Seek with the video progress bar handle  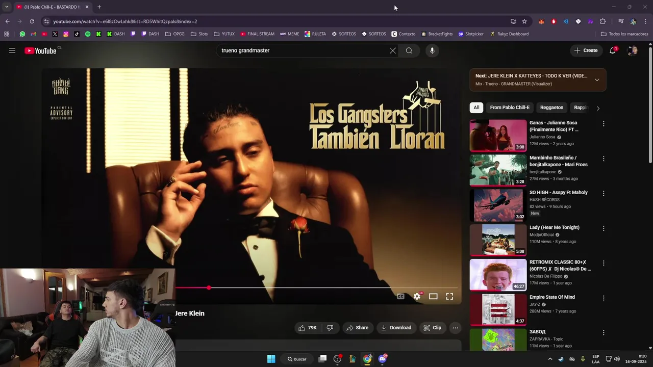click(209, 288)
